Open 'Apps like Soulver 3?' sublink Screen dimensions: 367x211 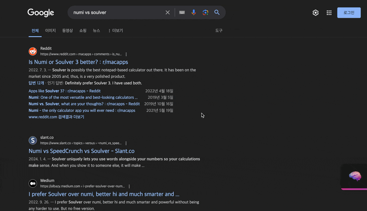click(x=65, y=91)
